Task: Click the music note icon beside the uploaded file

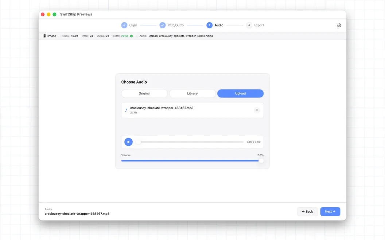Action: (x=126, y=110)
